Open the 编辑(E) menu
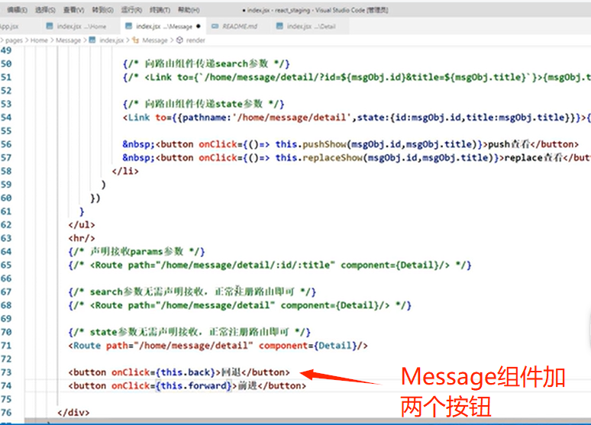This screenshot has width=591, height=425. coord(18,10)
